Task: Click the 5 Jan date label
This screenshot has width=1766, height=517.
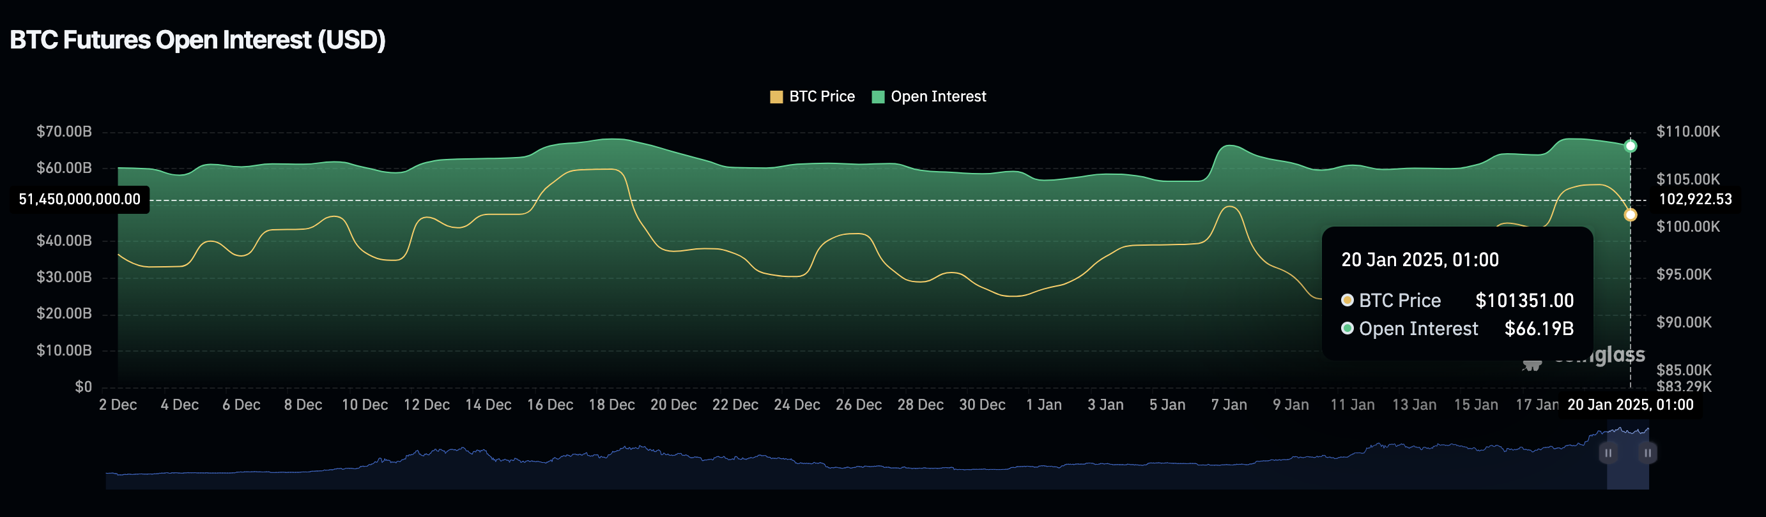Action: (x=1167, y=405)
